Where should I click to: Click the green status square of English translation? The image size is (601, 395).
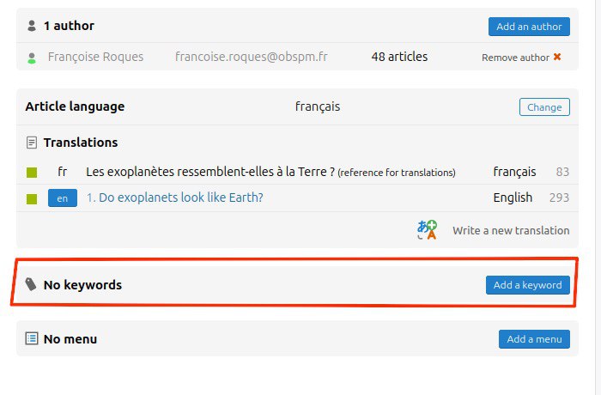tap(32, 198)
